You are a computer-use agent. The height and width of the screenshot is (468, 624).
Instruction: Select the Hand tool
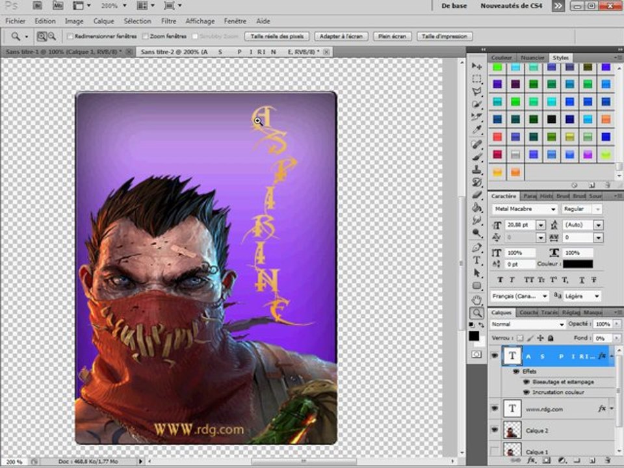click(x=476, y=300)
